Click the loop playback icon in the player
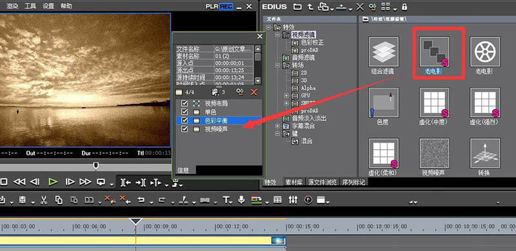516x251 pixels. point(101,182)
